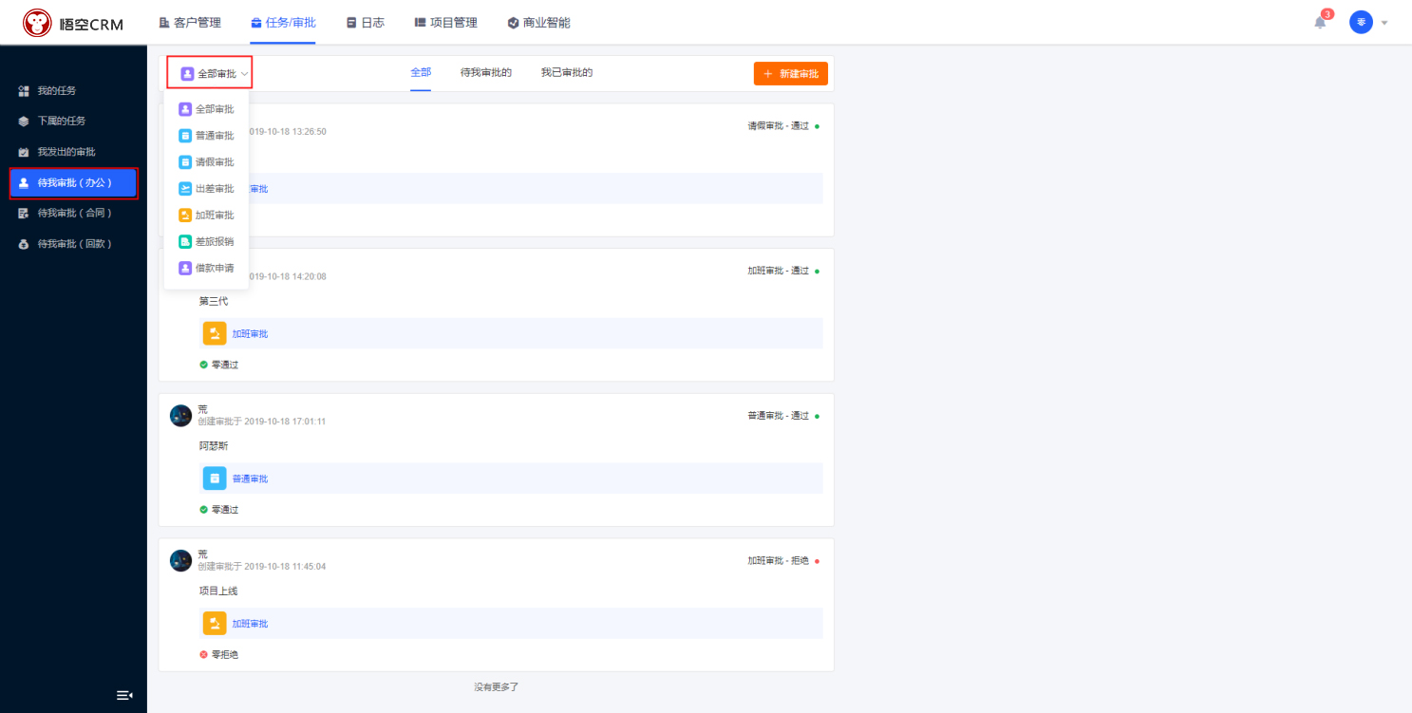Viewport: 1412px width, 713px height.
Task: Open 客户管理 in the top navigation
Action: [190, 23]
